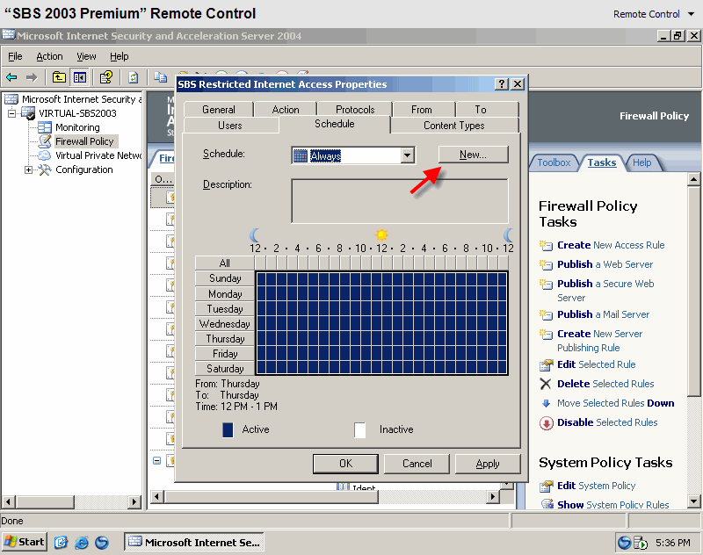This screenshot has width=703, height=555.
Task: Click the Help question-mark toolbar icon
Action: click(x=106, y=77)
